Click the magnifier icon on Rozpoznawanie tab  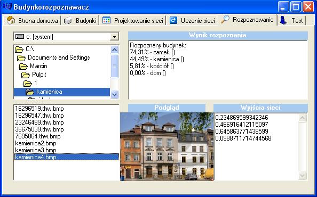[x=225, y=20]
